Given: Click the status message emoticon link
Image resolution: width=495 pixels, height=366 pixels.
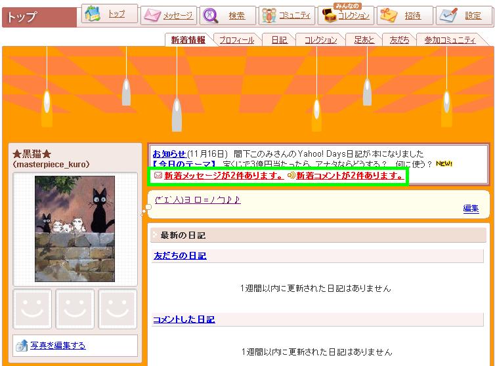Looking at the screenshot, I should (x=198, y=199).
